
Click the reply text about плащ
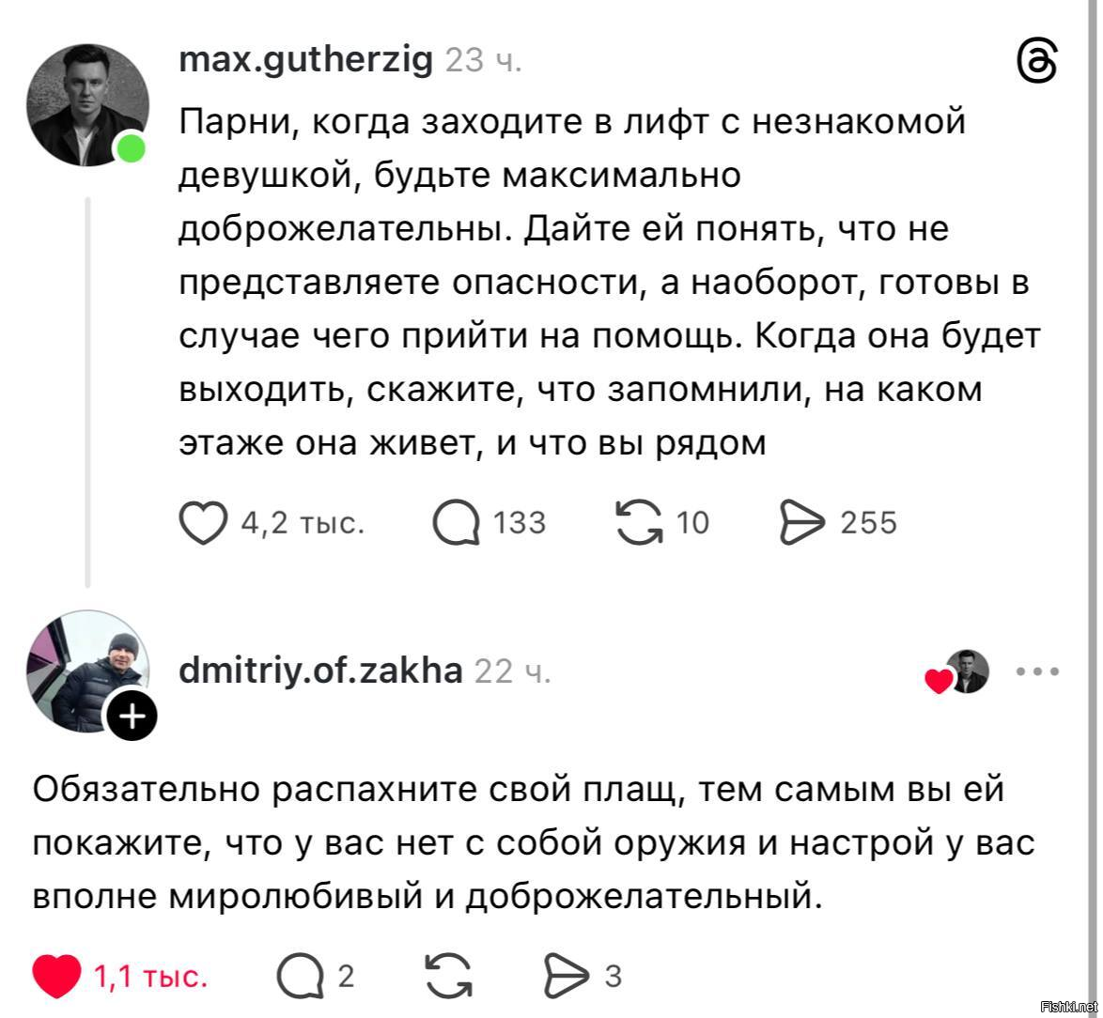tap(534, 843)
